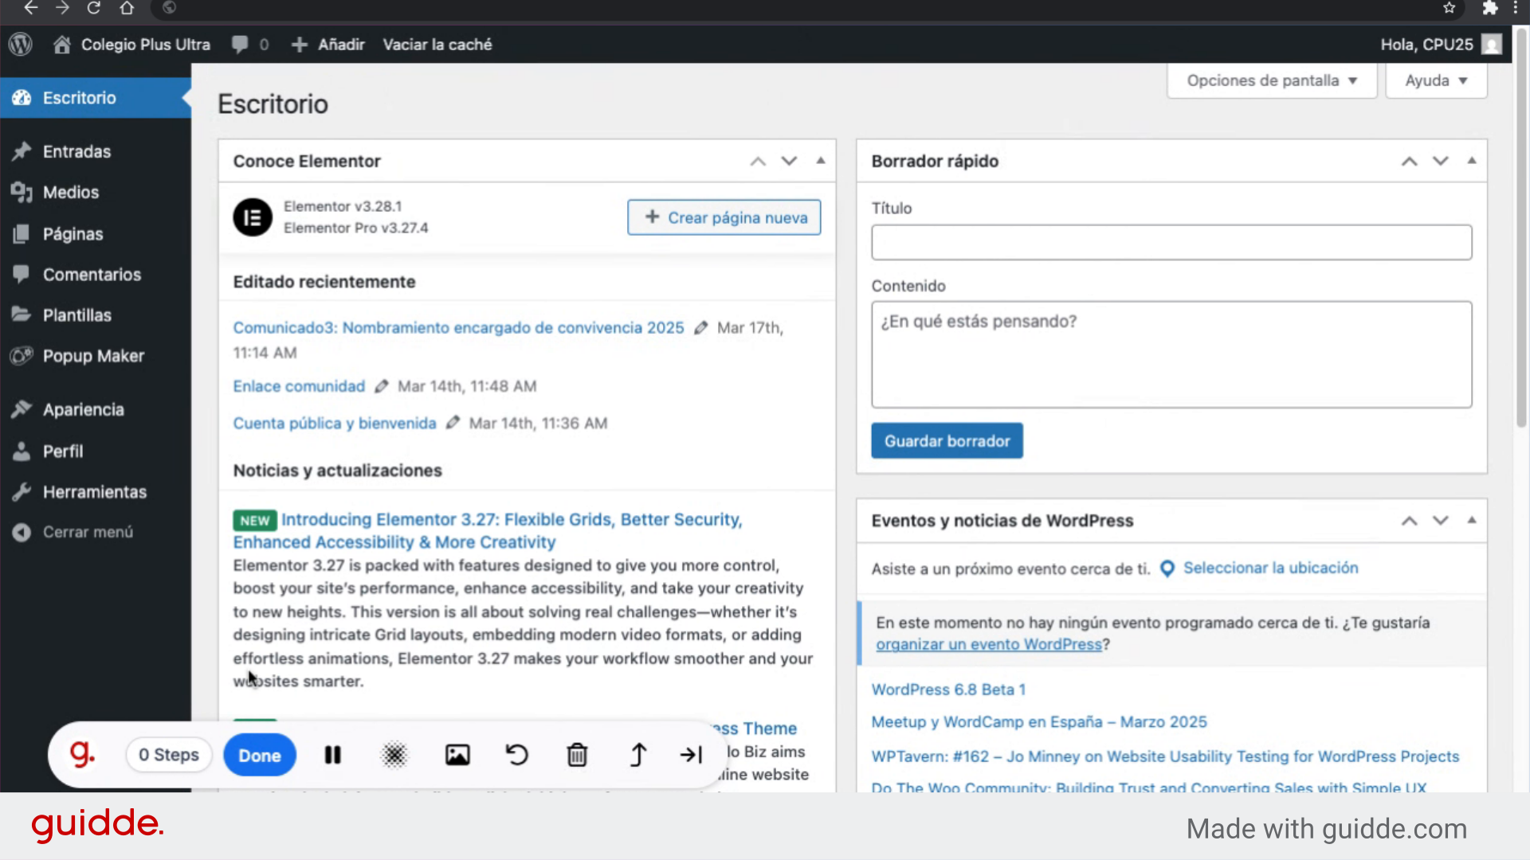Toggle Eventos y noticias panel collapse
This screenshot has height=860, width=1530.
(x=1472, y=520)
